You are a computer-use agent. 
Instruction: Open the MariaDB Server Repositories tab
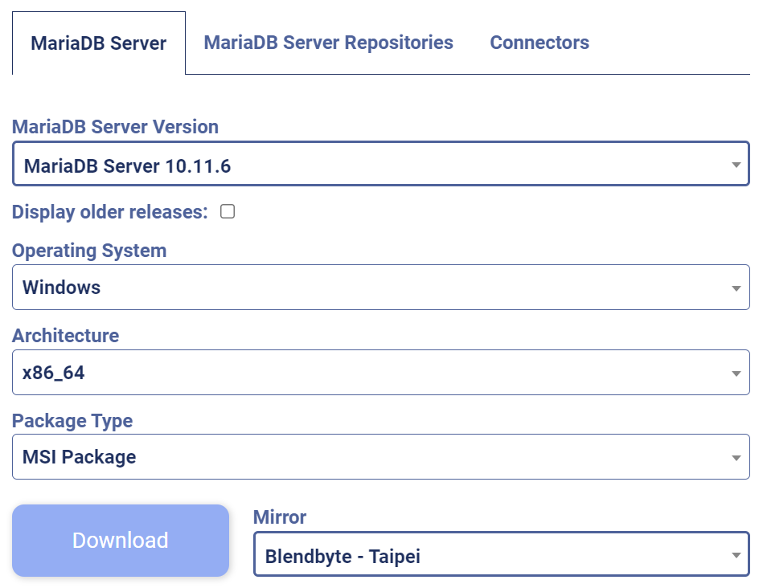(x=328, y=43)
